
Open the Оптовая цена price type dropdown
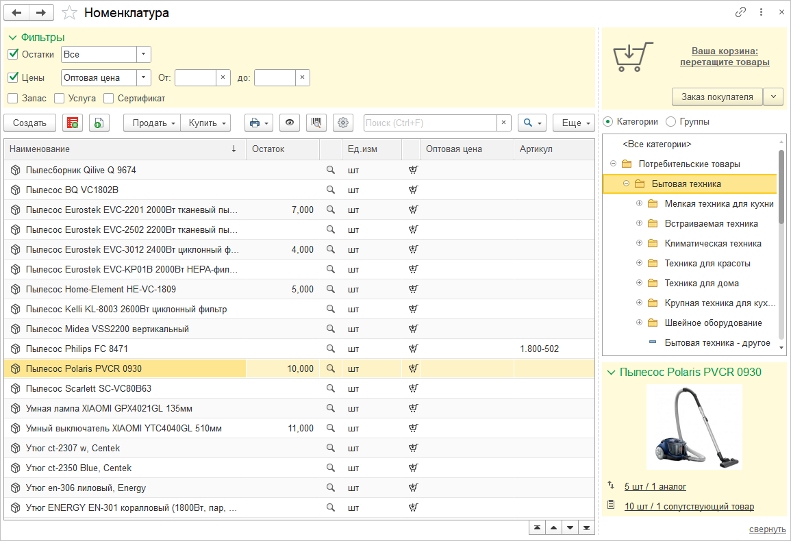pyautogui.click(x=143, y=77)
